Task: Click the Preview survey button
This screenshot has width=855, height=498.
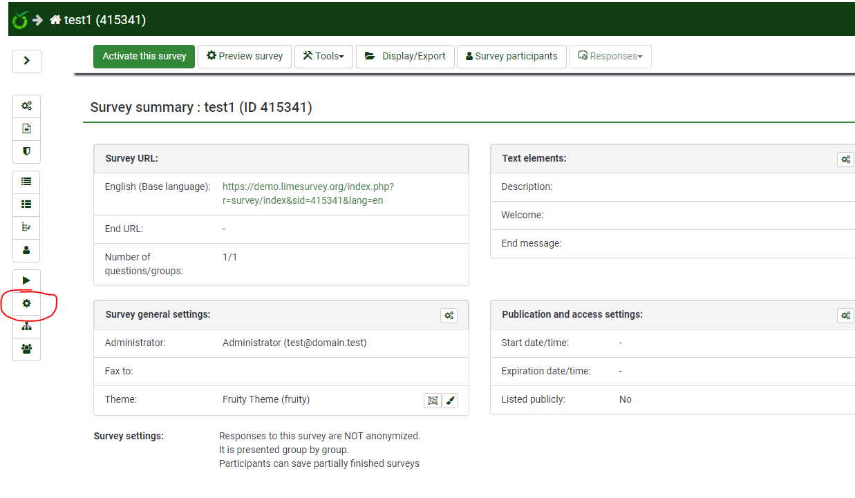Action: click(x=245, y=57)
